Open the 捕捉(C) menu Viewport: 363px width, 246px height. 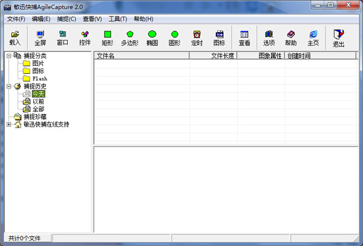67,19
